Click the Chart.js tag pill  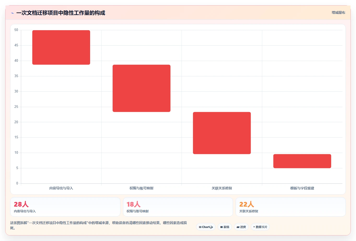coord(206,227)
